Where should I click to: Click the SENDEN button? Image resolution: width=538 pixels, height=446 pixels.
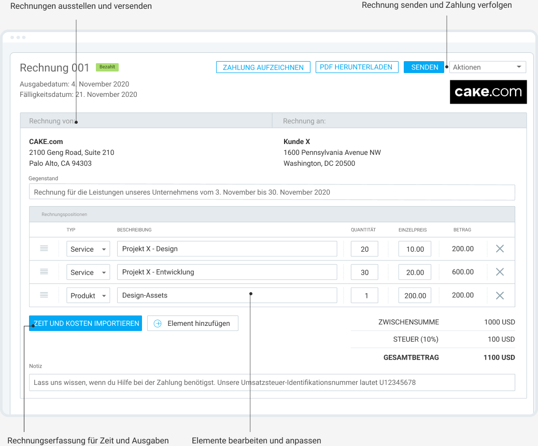coord(423,67)
